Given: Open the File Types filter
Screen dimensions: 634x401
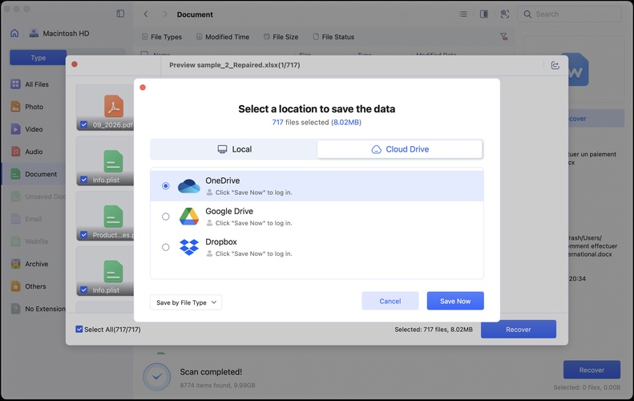Looking at the screenshot, I should tap(162, 37).
